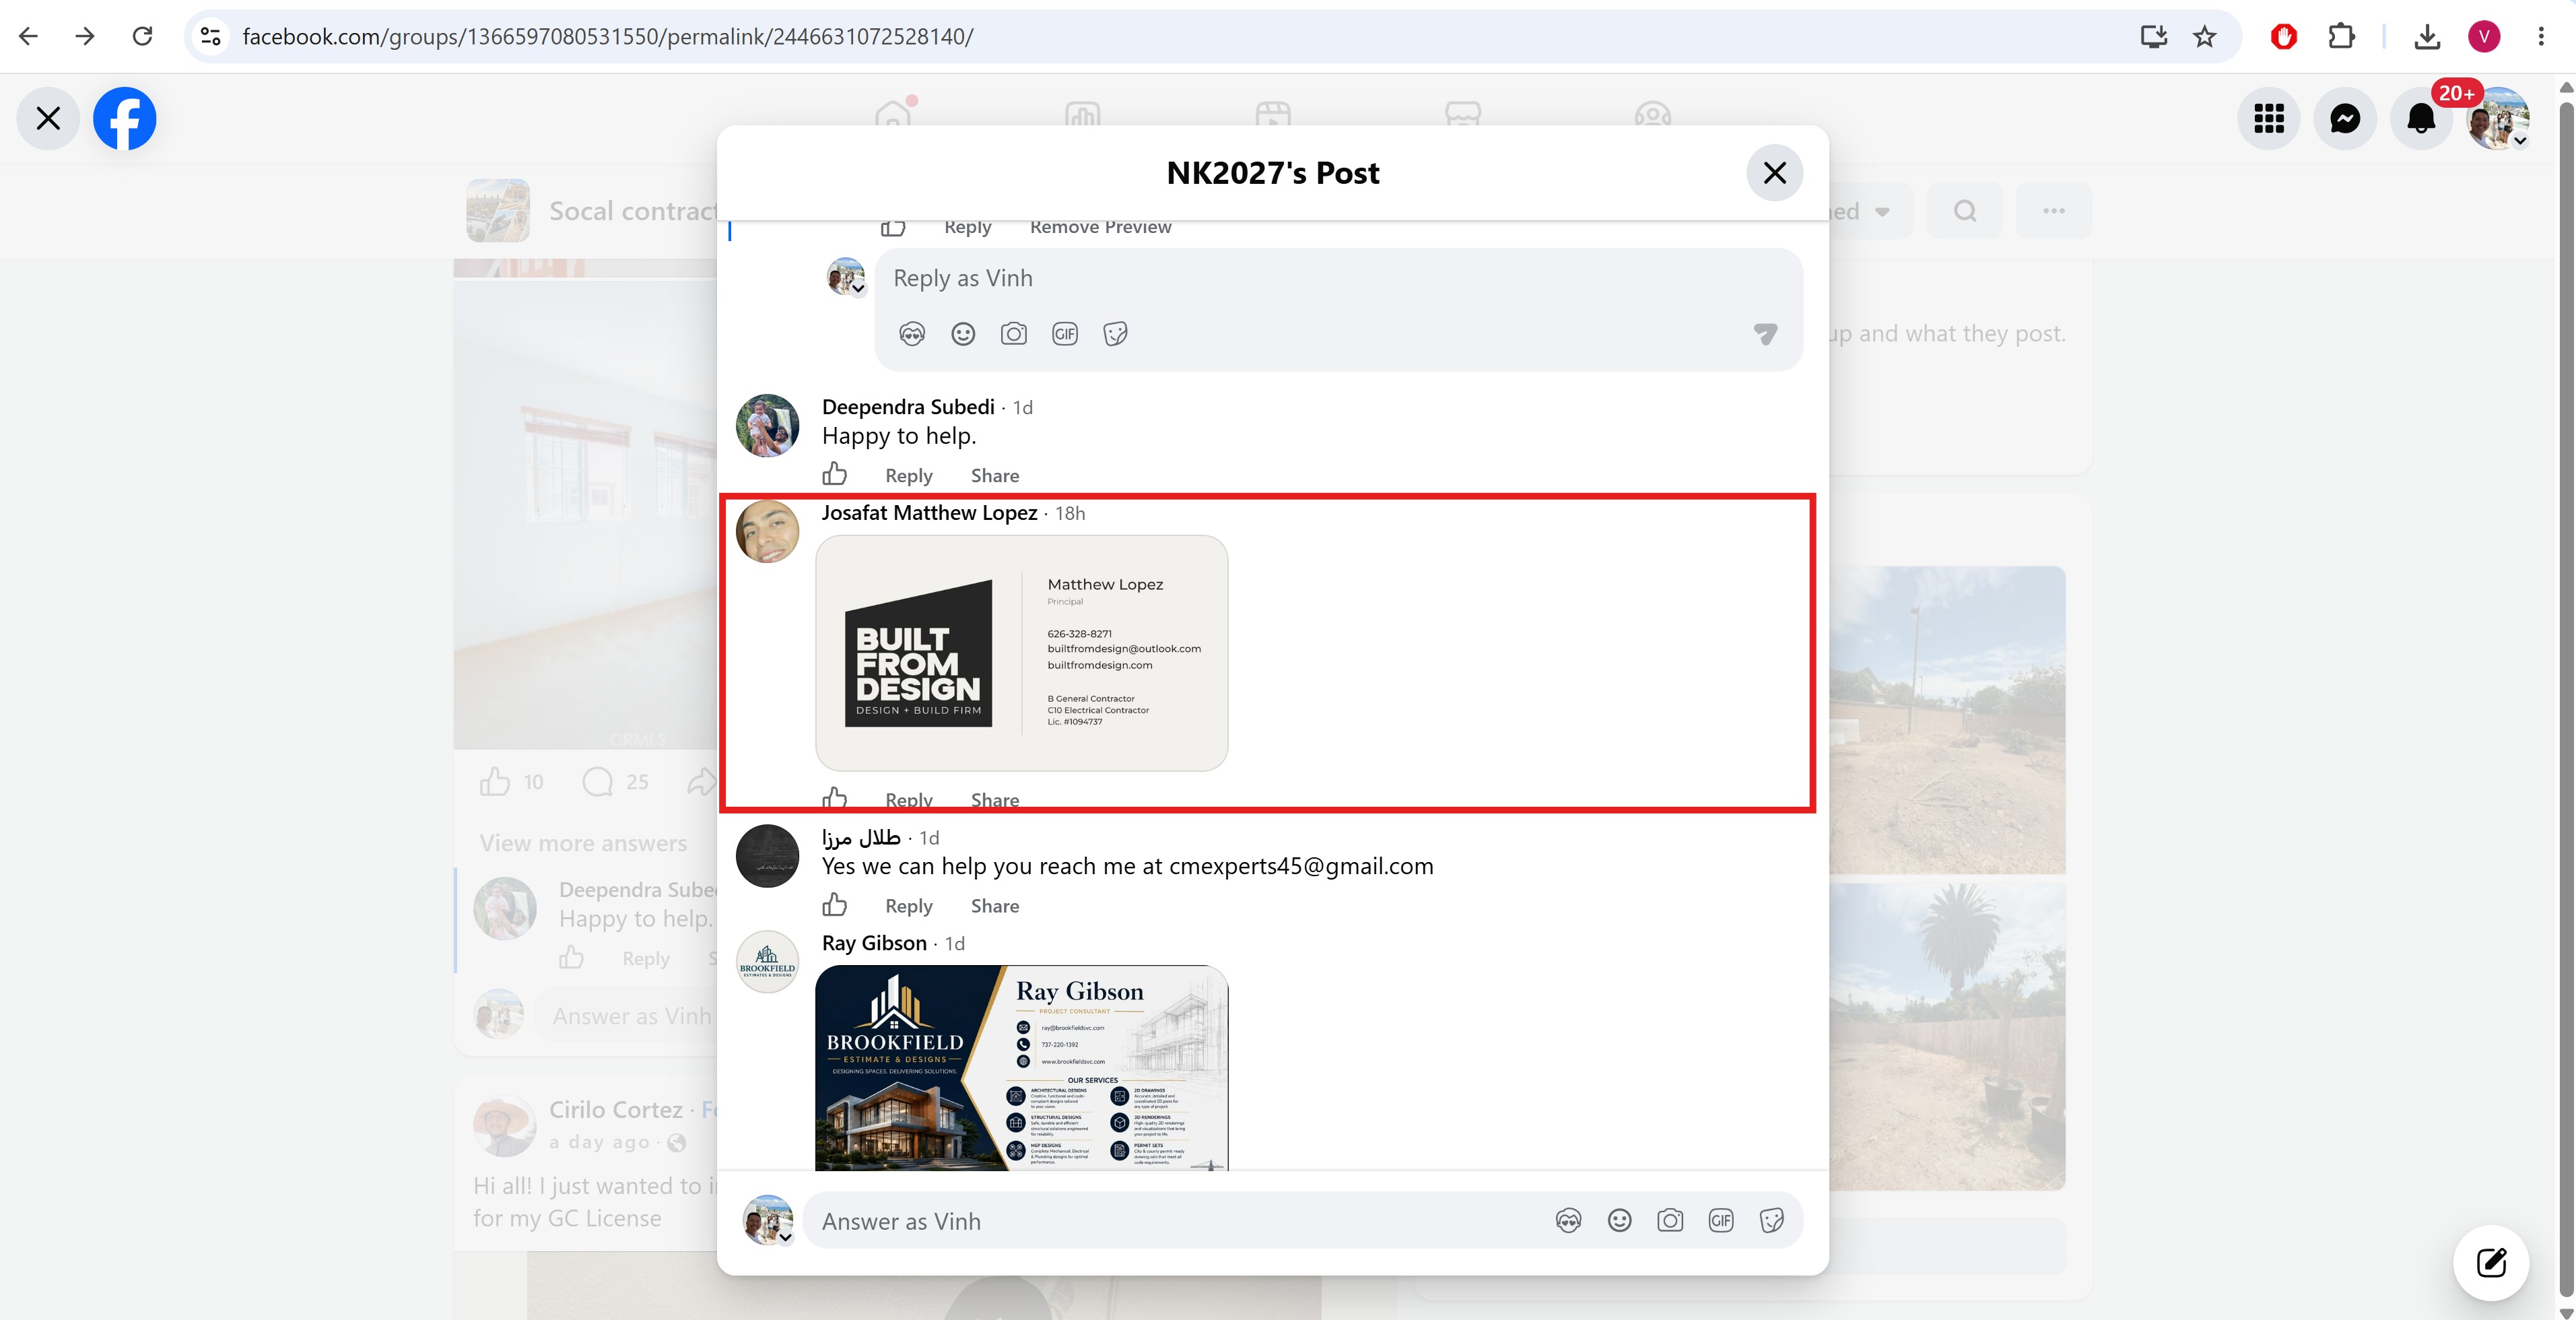Like Deependra Subedi's comment
Screen dimensions: 2576x1320
click(835, 474)
